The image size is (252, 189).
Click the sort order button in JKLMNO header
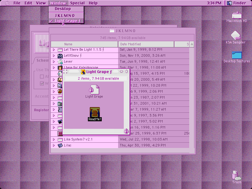point(192,44)
